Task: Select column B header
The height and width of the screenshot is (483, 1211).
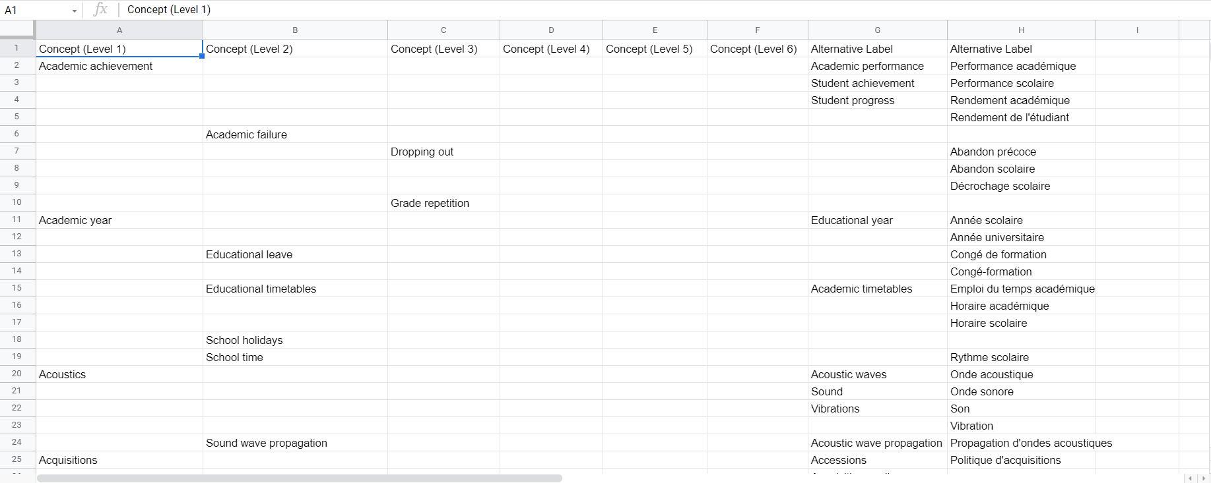Action: click(x=295, y=30)
